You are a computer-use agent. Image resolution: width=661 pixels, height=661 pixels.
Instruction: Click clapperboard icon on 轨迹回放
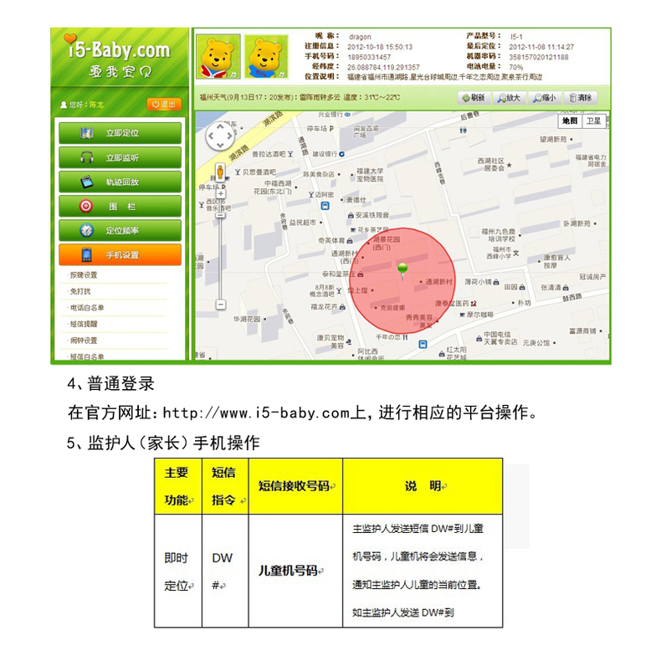(87, 182)
